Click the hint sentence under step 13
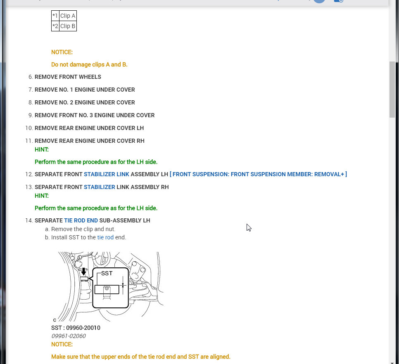 pyautogui.click(x=96, y=208)
